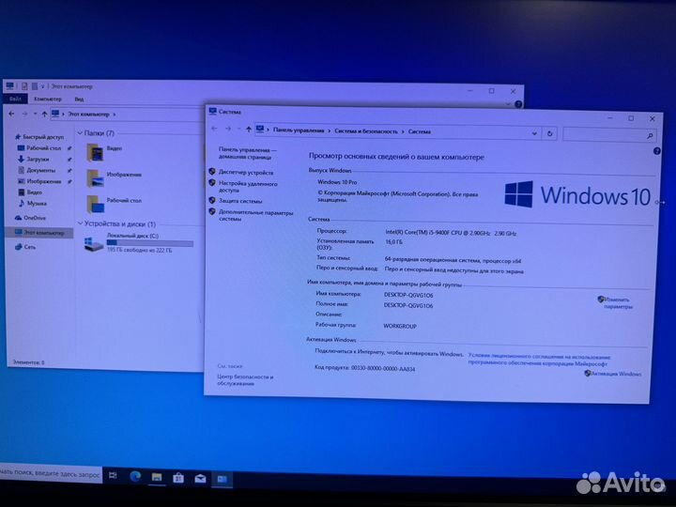
Task: Click Explorer help icon near ribbon
Action: (518, 104)
